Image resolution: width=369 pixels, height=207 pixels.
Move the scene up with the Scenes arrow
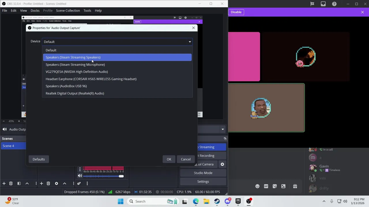27,183
